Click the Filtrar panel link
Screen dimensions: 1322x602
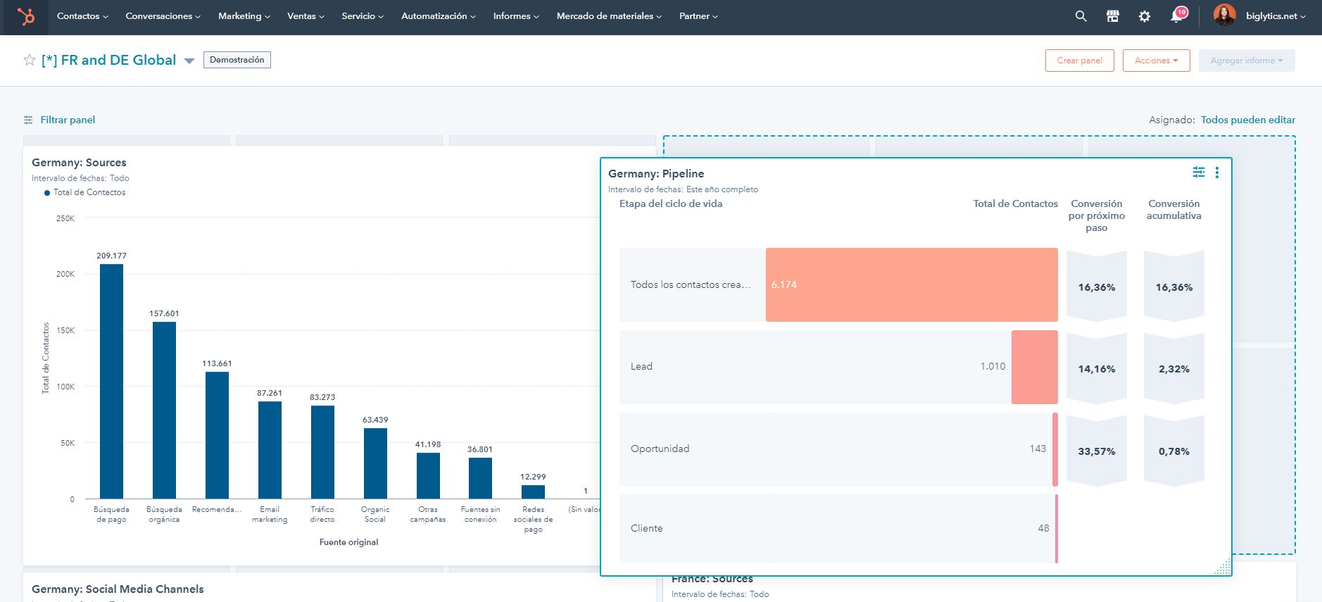(x=68, y=120)
